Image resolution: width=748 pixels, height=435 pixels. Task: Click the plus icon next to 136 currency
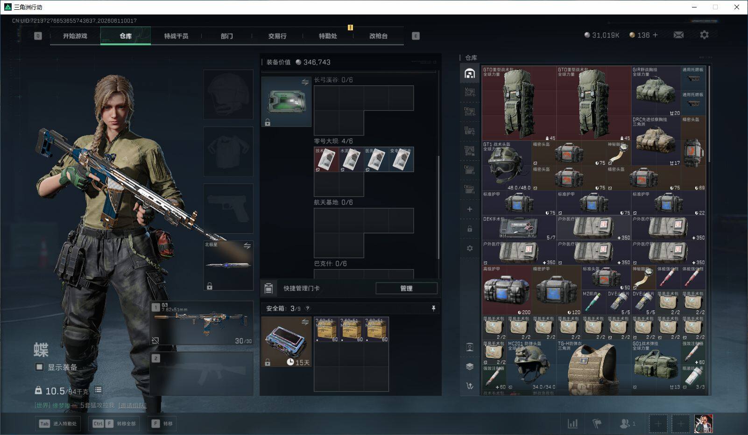coord(655,35)
